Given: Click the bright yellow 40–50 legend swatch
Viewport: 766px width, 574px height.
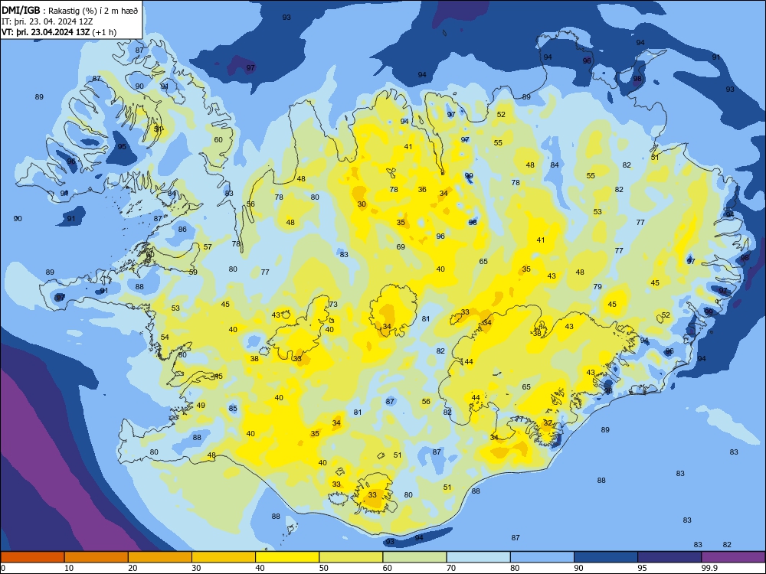Looking at the screenshot, I should point(287,557).
